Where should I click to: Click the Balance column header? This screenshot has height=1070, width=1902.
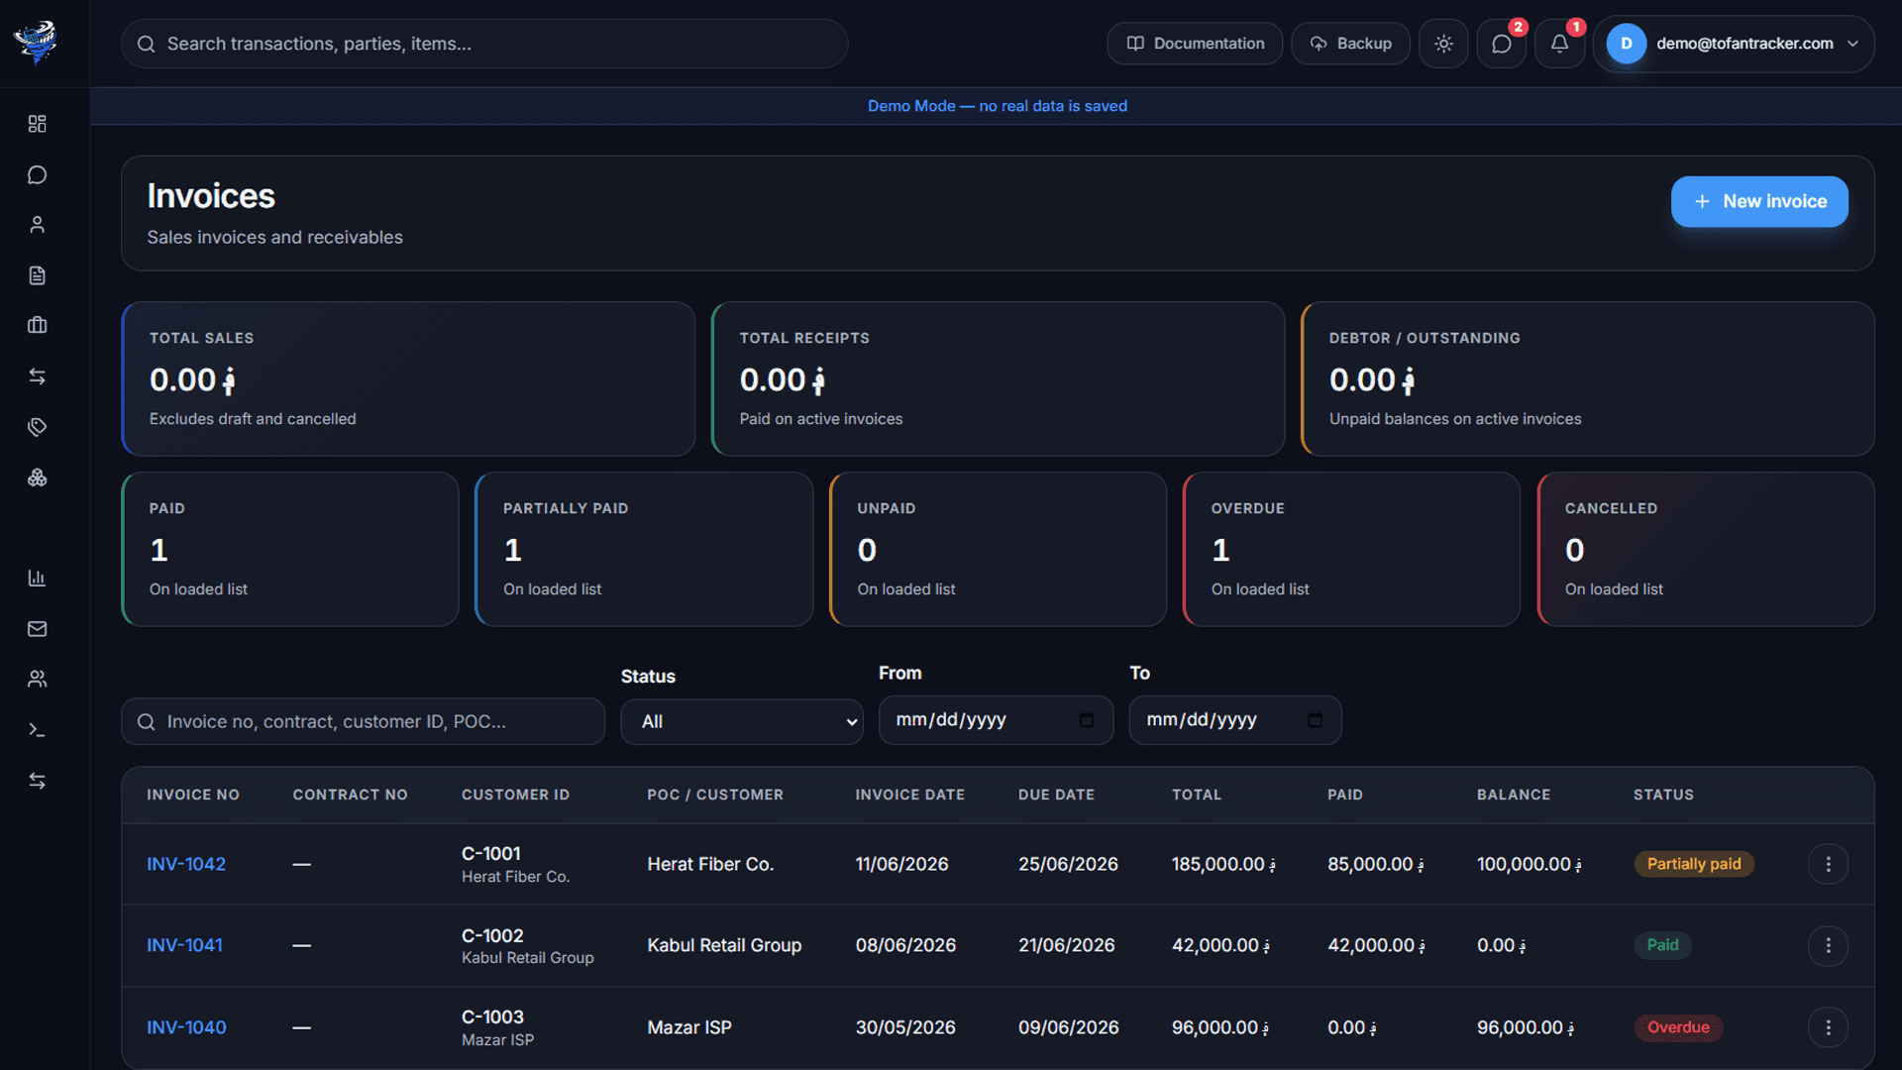(1514, 795)
